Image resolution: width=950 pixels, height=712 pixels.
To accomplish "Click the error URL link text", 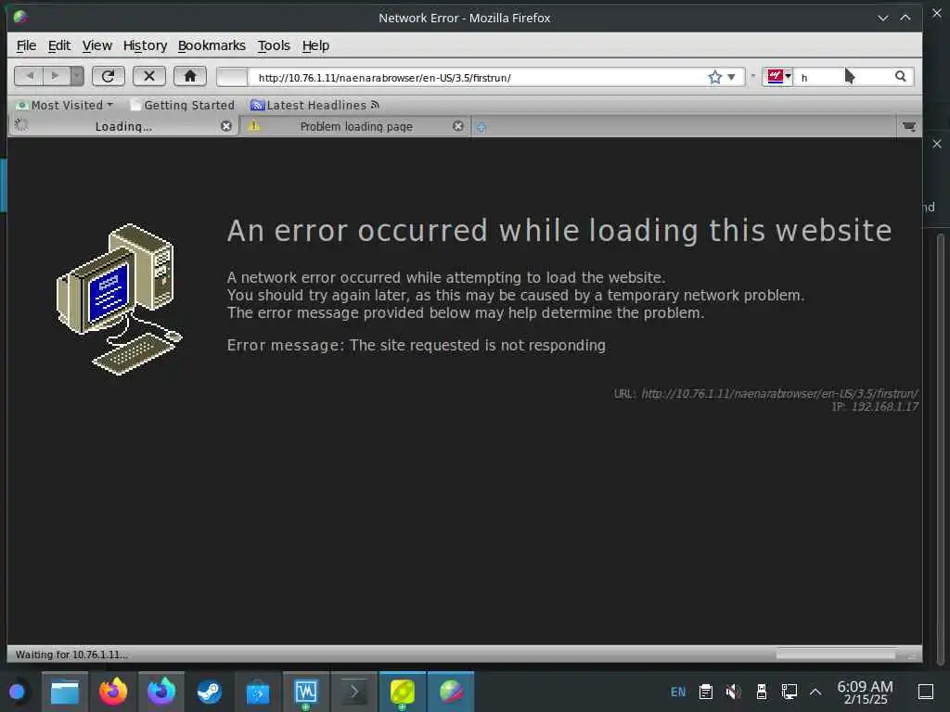I will [779, 393].
